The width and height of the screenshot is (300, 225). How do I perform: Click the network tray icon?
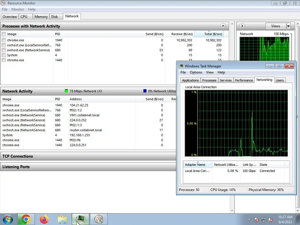point(263,219)
